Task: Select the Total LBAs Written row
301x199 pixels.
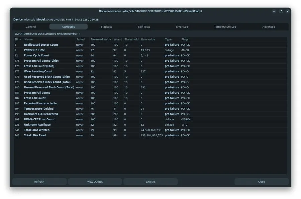Action: pos(150,130)
